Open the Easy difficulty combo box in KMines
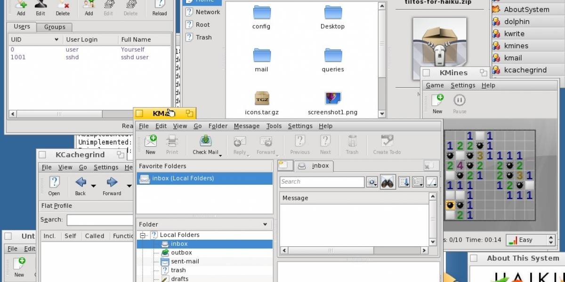565x282 pixels. tap(531, 240)
